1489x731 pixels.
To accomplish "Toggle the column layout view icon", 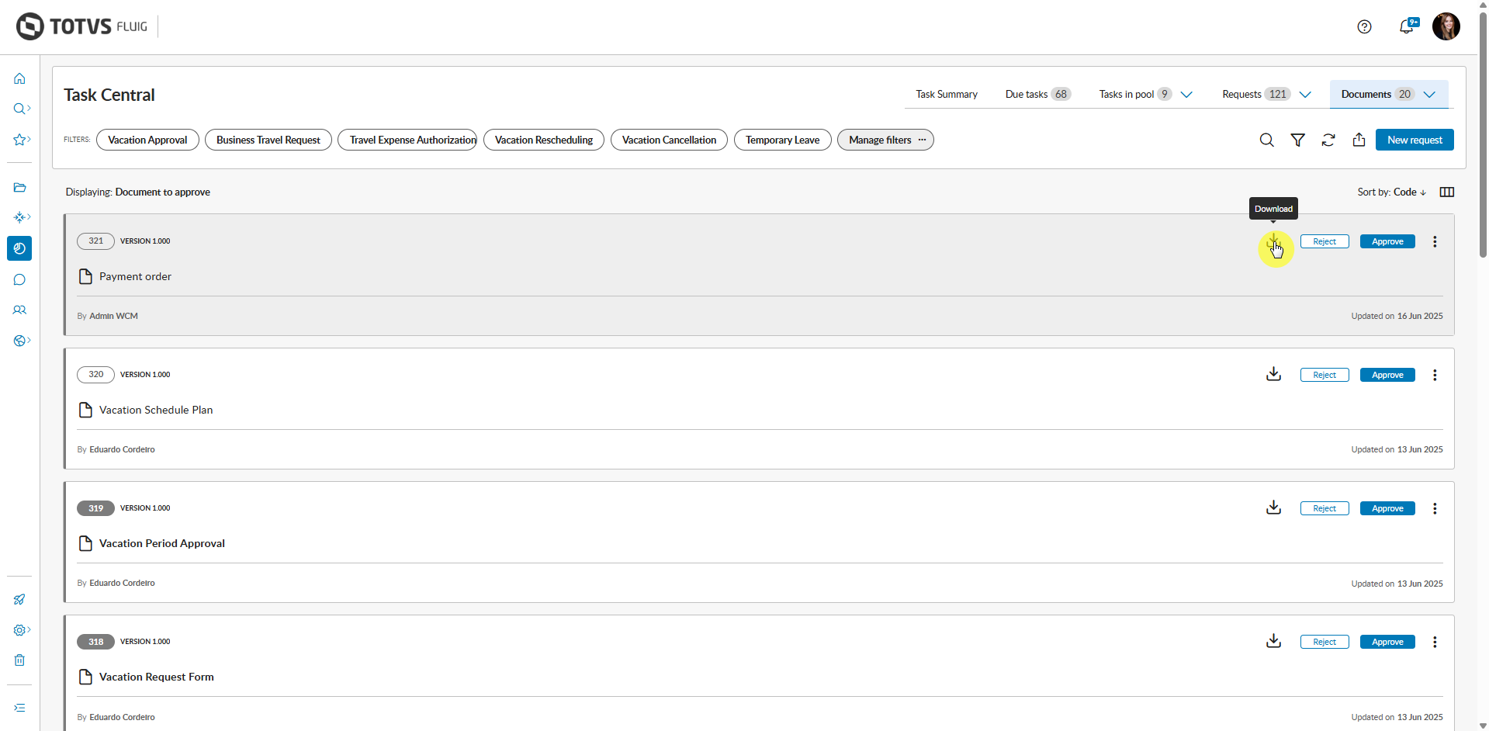I will click(x=1446, y=192).
